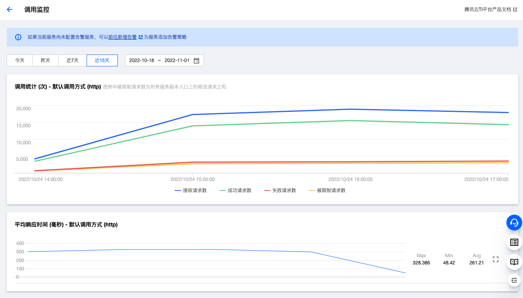The image size is (523, 298).
Task: Click the floating list panel icon
Action: pos(514,242)
